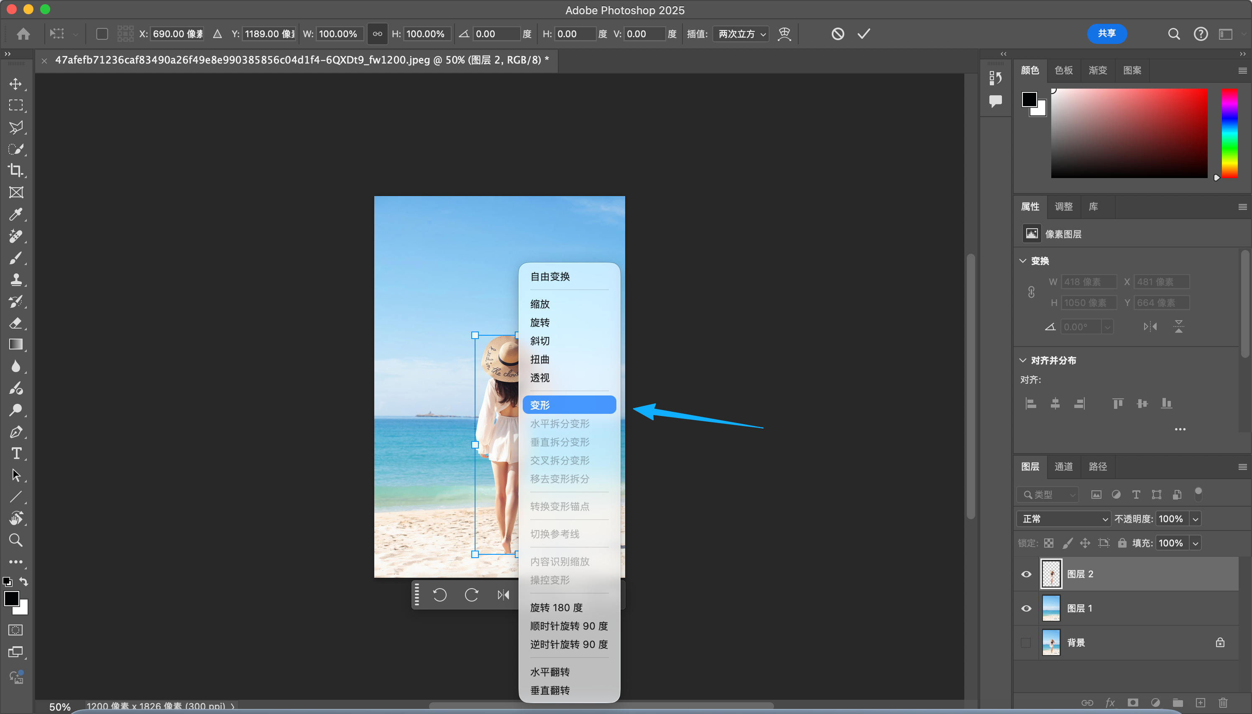Image resolution: width=1252 pixels, height=714 pixels.
Task: Collapse the 对齐并分布 section
Action: point(1022,360)
